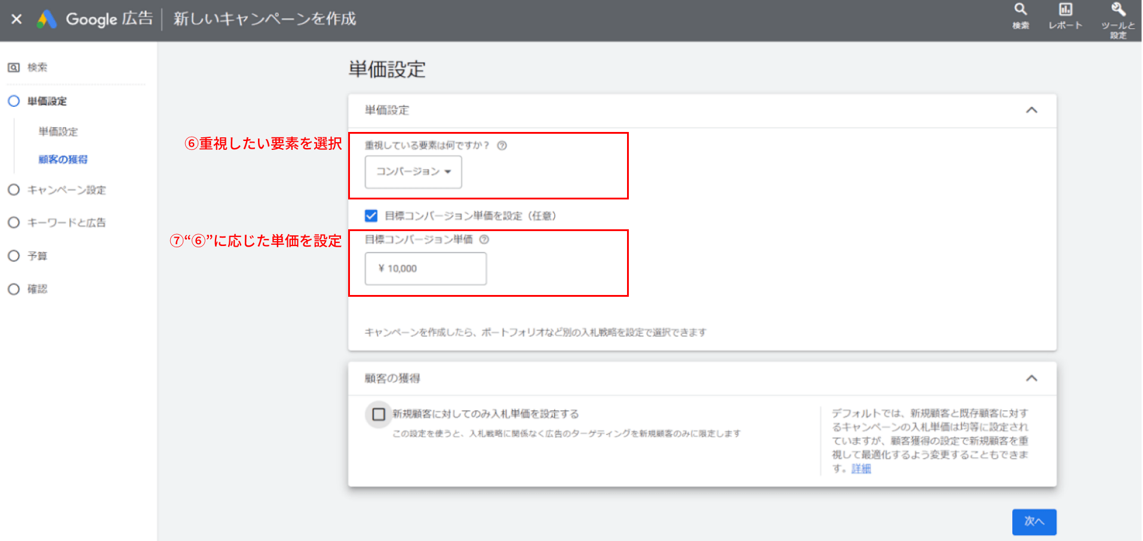
Task: Click the ¥10,000 target CPA input field
Action: (426, 269)
